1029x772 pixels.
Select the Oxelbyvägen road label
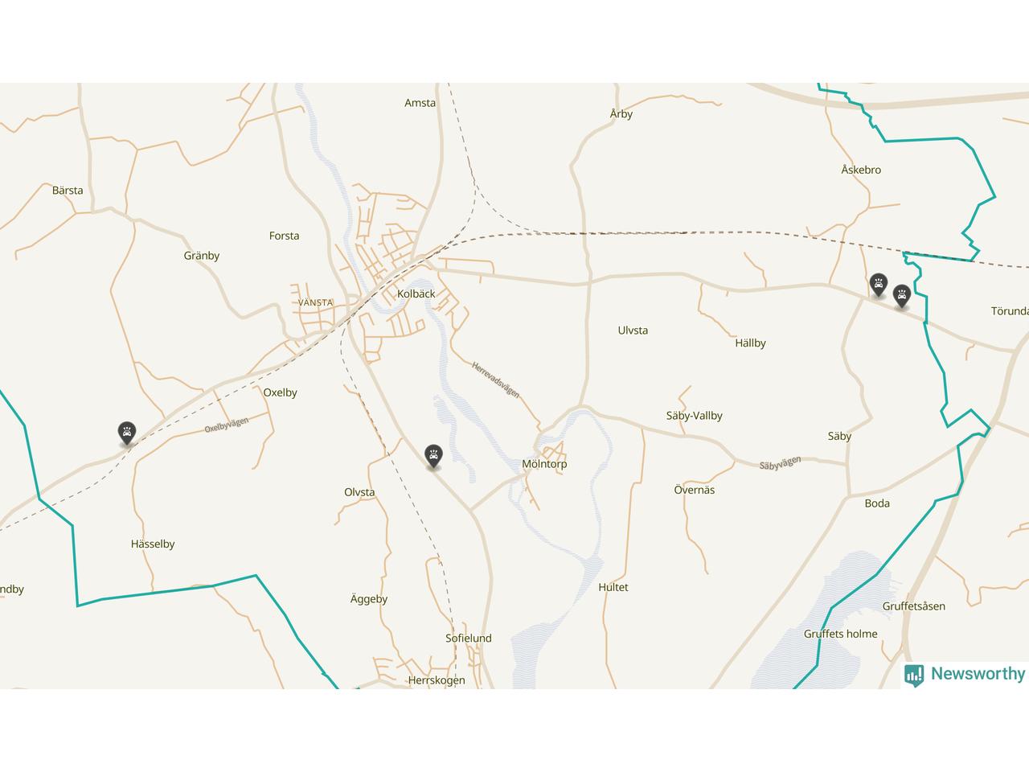227,425
